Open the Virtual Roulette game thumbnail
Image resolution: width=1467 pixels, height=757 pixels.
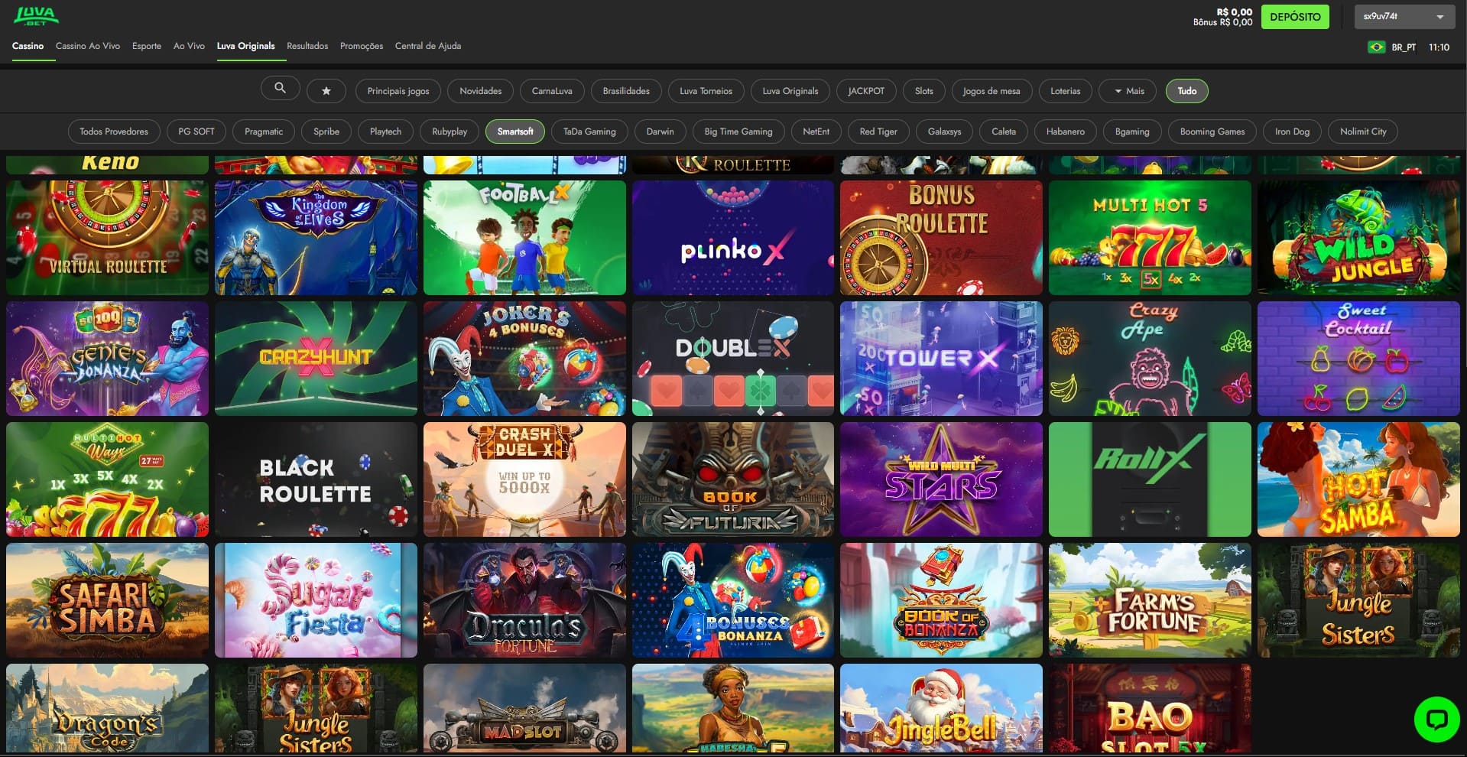click(x=107, y=238)
